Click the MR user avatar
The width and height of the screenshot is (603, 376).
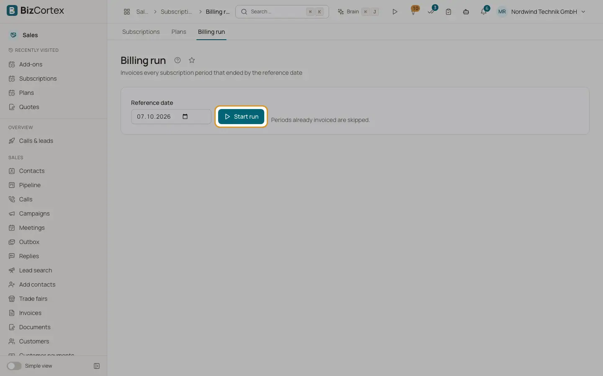(x=502, y=12)
